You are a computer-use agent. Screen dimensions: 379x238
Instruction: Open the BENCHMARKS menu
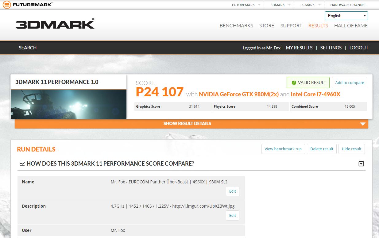tap(236, 26)
